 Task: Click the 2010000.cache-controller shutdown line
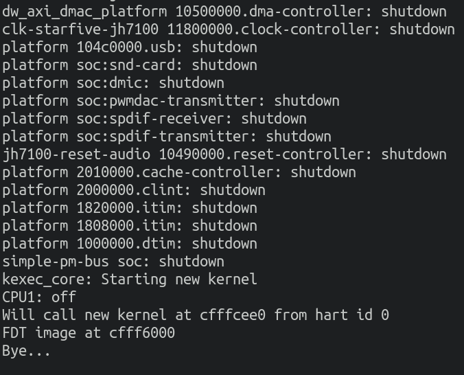179,172
